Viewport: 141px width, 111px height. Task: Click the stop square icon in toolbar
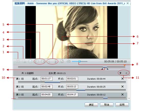(x=30, y=61)
